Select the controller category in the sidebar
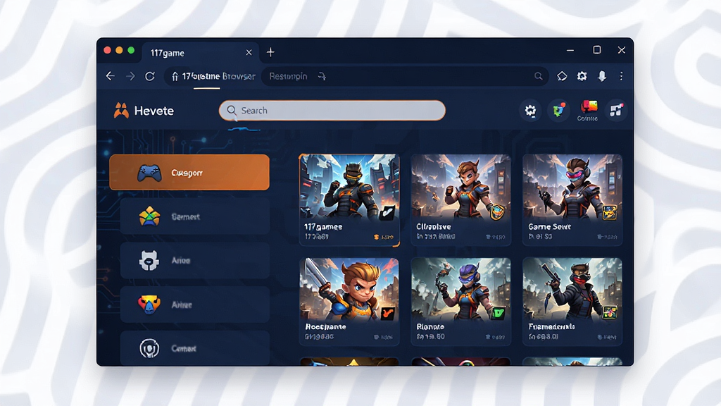Viewport: 721px width, 406px height. pos(189,173)
